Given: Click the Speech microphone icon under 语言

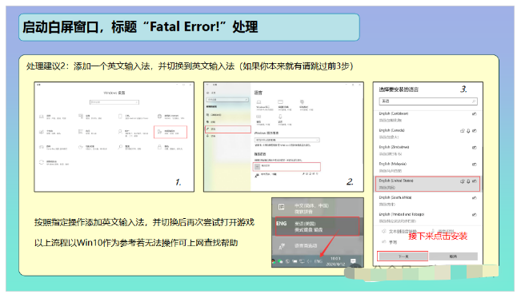Looking at the screenshot, I should (x=280, y=117).
